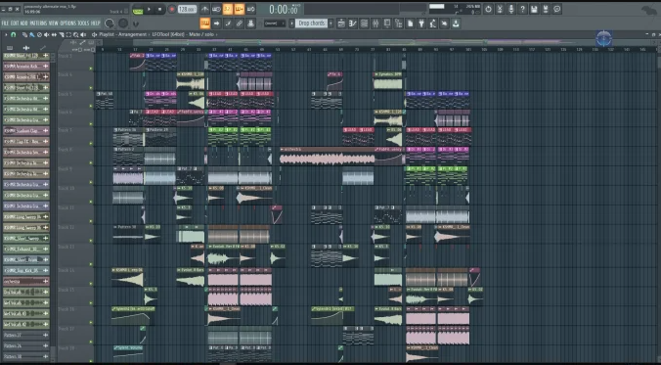Open the OPTIONS menu
The height and width of the screenshot is (365, 661).
67,23
